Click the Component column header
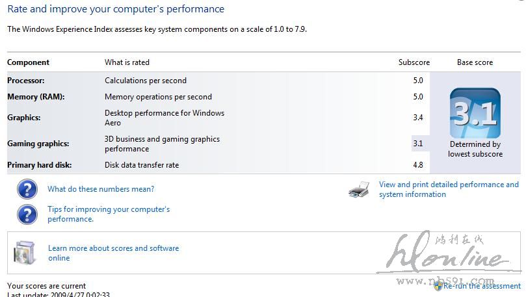Image resolution: width=526 pixels, height=297 pixels. click(x=28, y=62)
